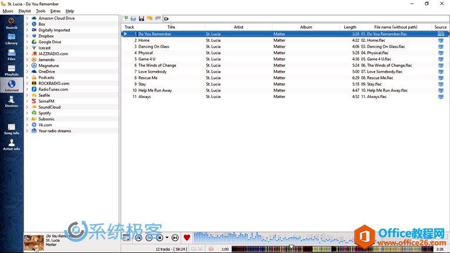This screenshot has width=450, height=253.
Task: Expand the Dropbox tree node
Action: tap(27, 36)
